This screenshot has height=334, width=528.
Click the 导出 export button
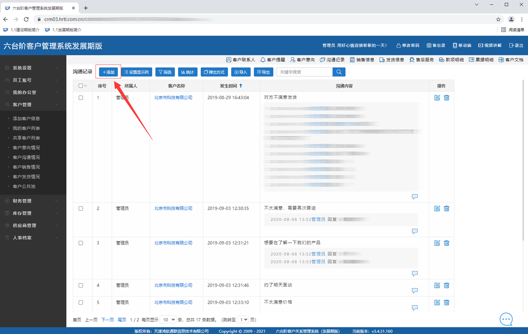264,72
